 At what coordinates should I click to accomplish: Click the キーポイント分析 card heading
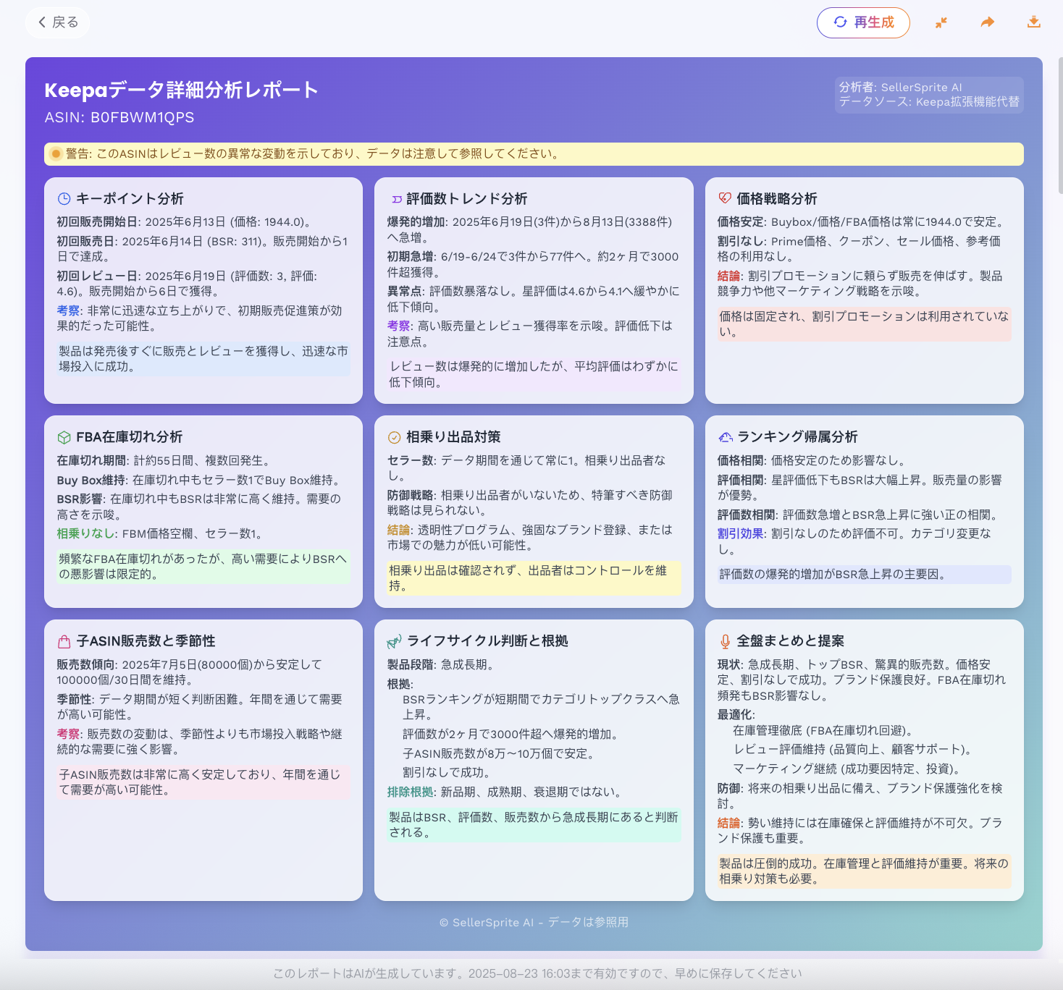click(130, 199)
